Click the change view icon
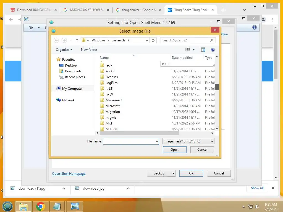Screen dimensions: 283x212 [188, 50]
